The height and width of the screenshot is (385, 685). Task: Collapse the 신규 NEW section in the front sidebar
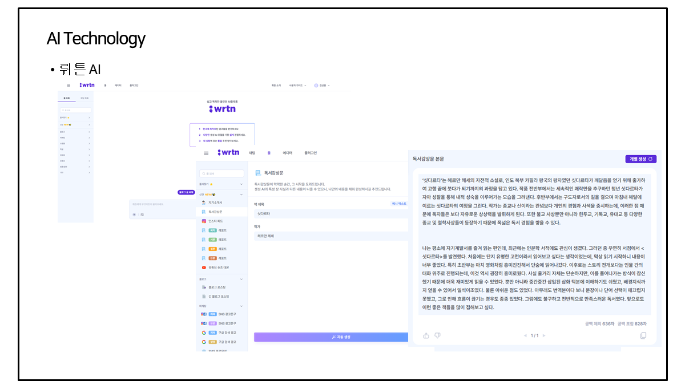tap(241, 194)
